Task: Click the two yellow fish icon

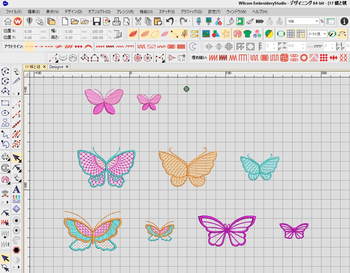Action: [x=194, y=34]
